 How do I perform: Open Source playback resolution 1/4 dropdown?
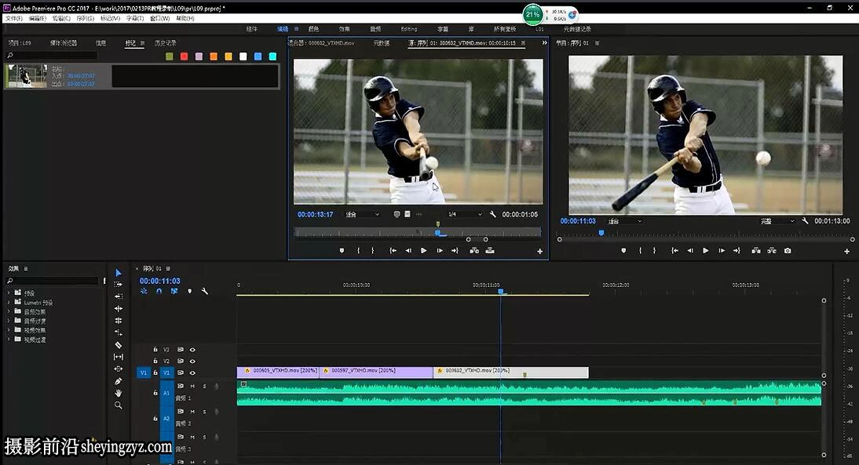point(465,214)
